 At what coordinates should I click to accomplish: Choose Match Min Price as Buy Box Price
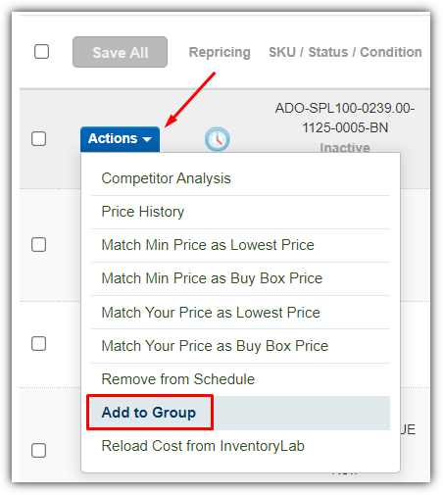point(240,278)
